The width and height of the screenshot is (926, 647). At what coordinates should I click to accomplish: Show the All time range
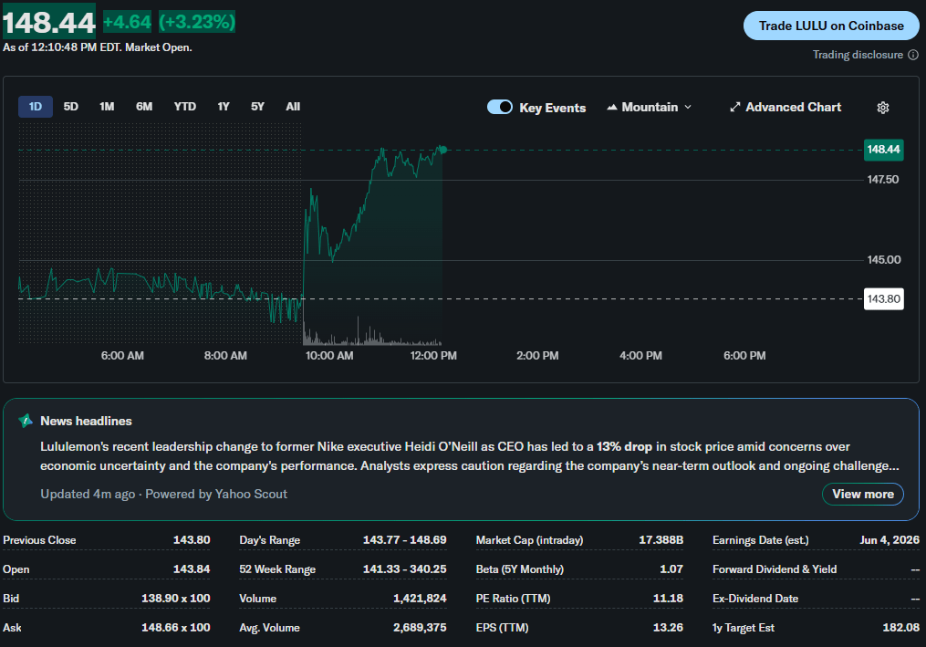(293, 107)
